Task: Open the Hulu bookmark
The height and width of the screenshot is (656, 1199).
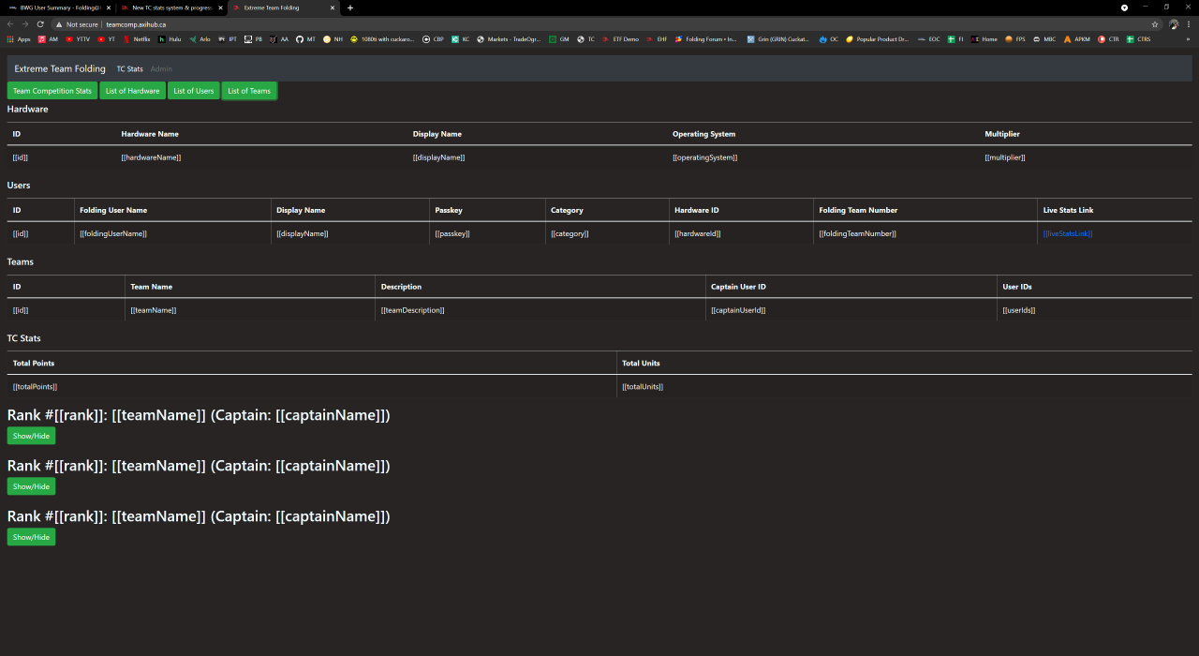Action: click(x=170, y=39)
